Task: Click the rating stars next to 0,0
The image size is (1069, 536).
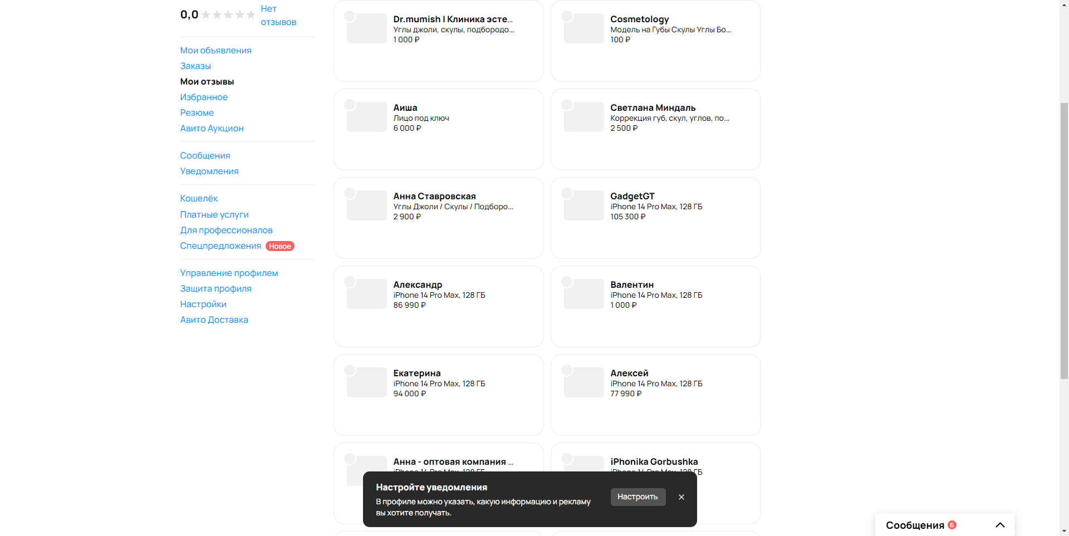Action: [x=228, y=15]
